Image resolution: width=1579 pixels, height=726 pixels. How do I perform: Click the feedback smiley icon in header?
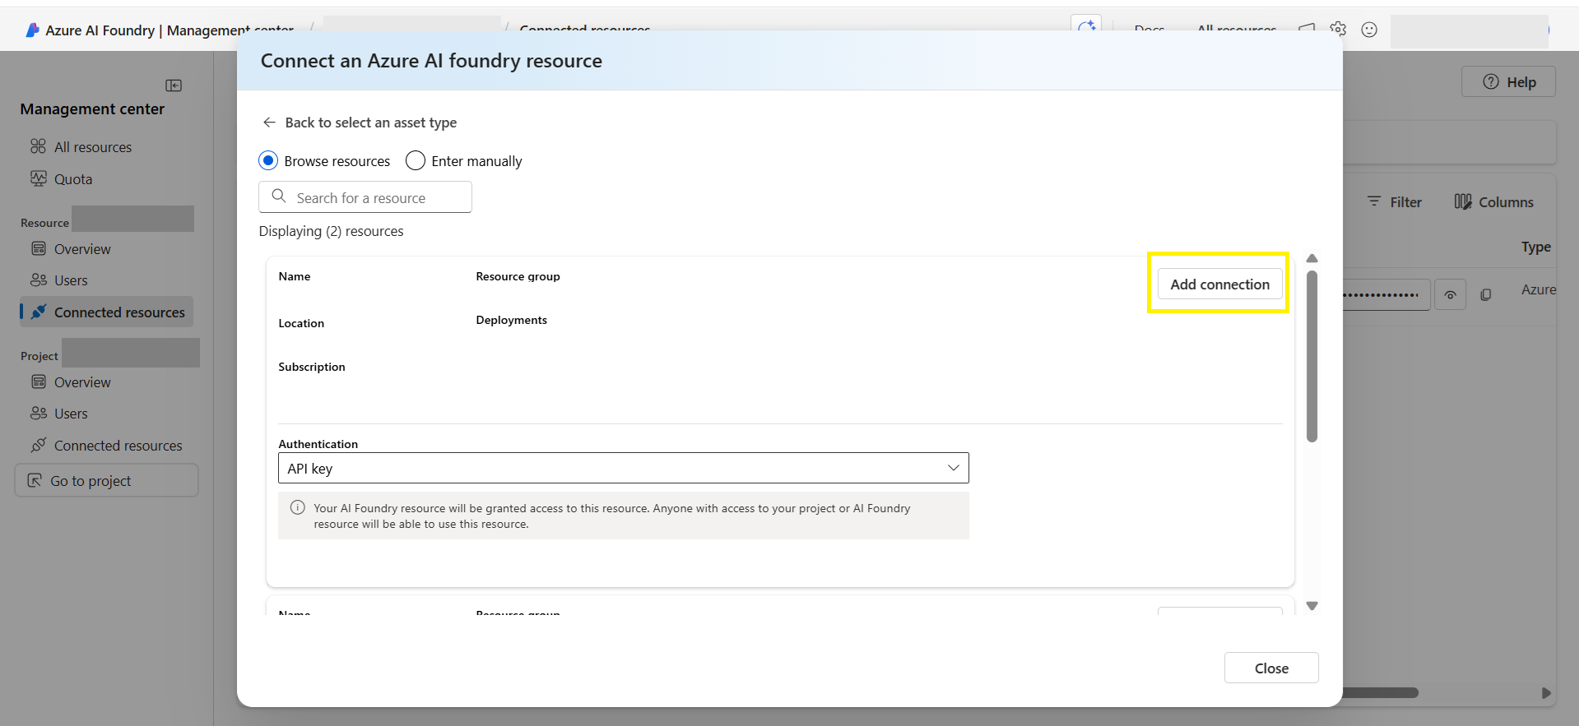coord(1369,30)
